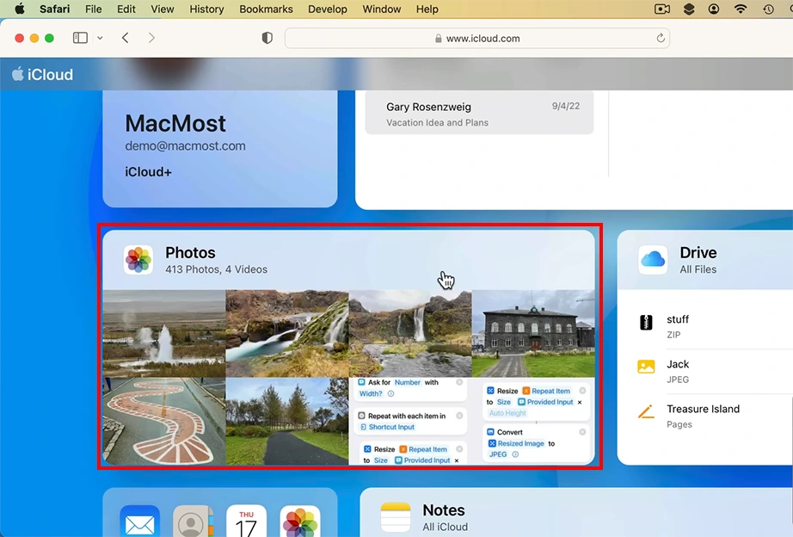Open the Edit menu
Screen dimensions: 793x537
click(x=126, y=9)
